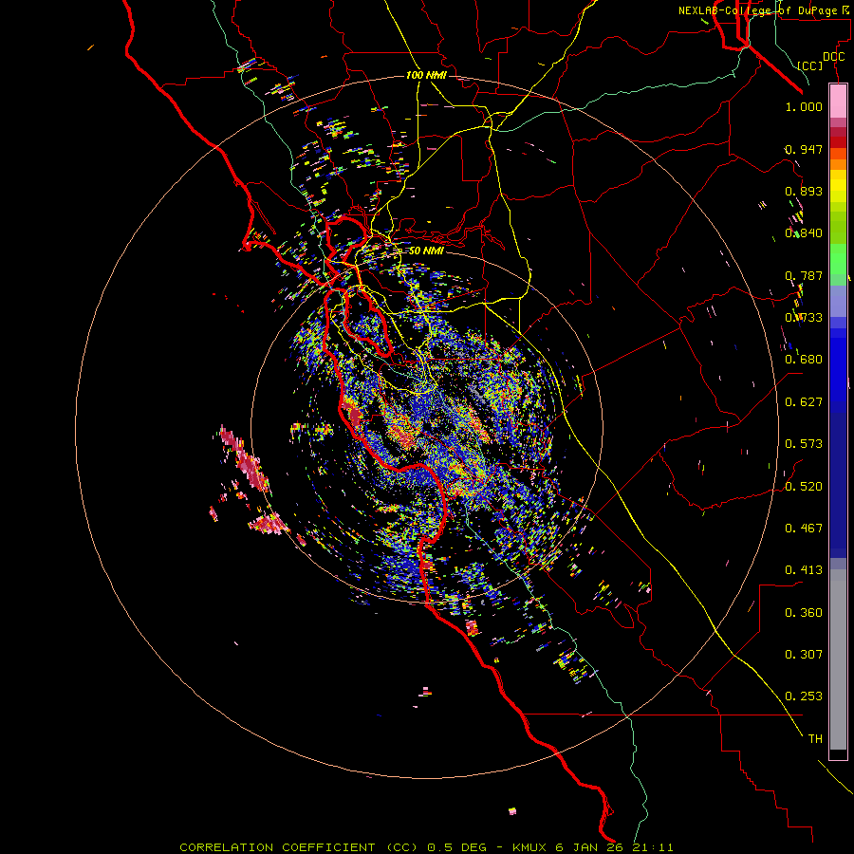Select the "0.467" scale value
Viewport: 854px width, 854px height.
click(804, 529)
